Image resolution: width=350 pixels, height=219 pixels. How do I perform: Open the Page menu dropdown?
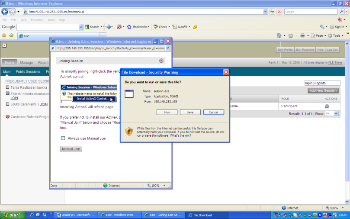(x=318, y=35)
